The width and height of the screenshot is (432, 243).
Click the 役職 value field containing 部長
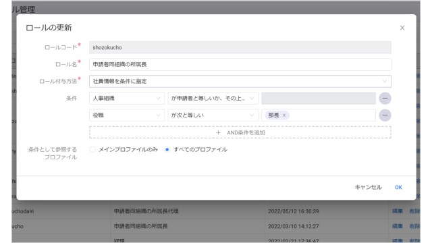pyautogui.click(x=318, y=115)
